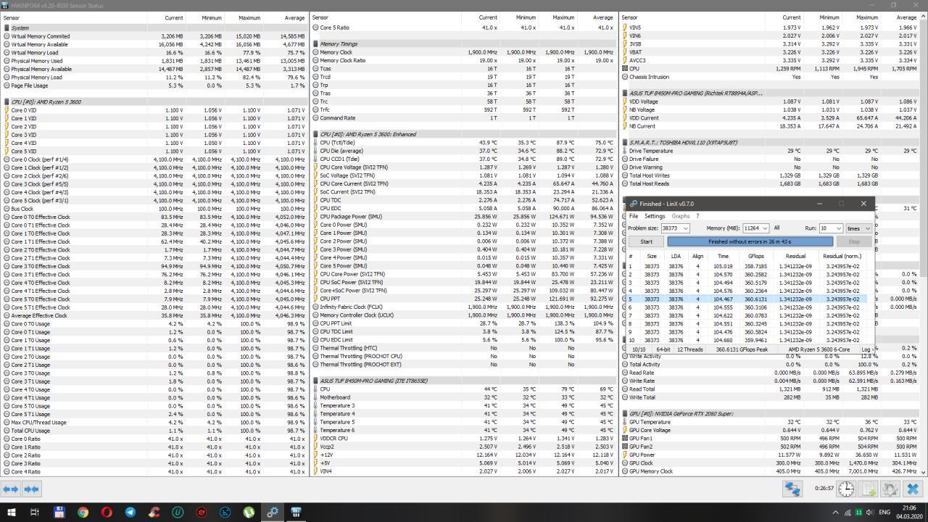Open the taskbar clock showing 21:06
Viewport: 928px width, 522px height.
click(909, 512)
